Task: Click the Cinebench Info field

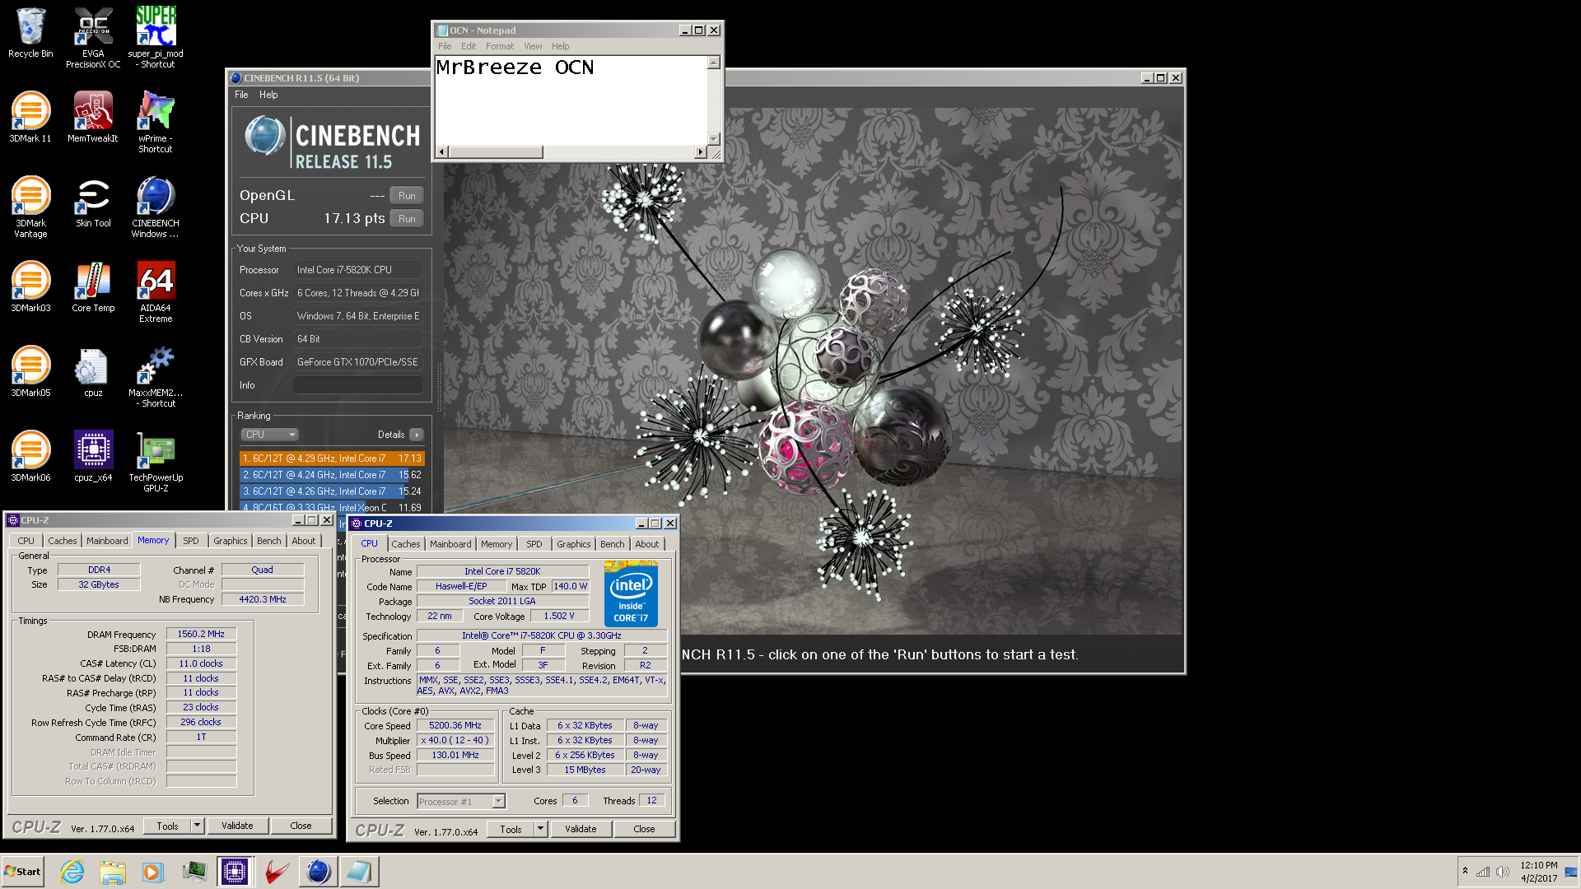Action: click(x=358, y=385)
